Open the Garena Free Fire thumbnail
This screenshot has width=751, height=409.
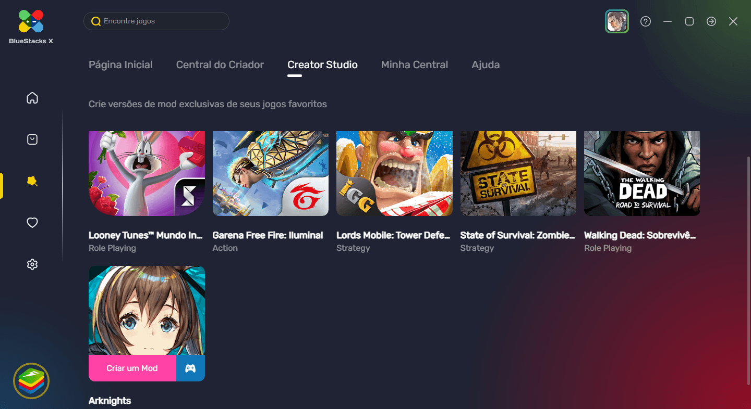[271, 173]
